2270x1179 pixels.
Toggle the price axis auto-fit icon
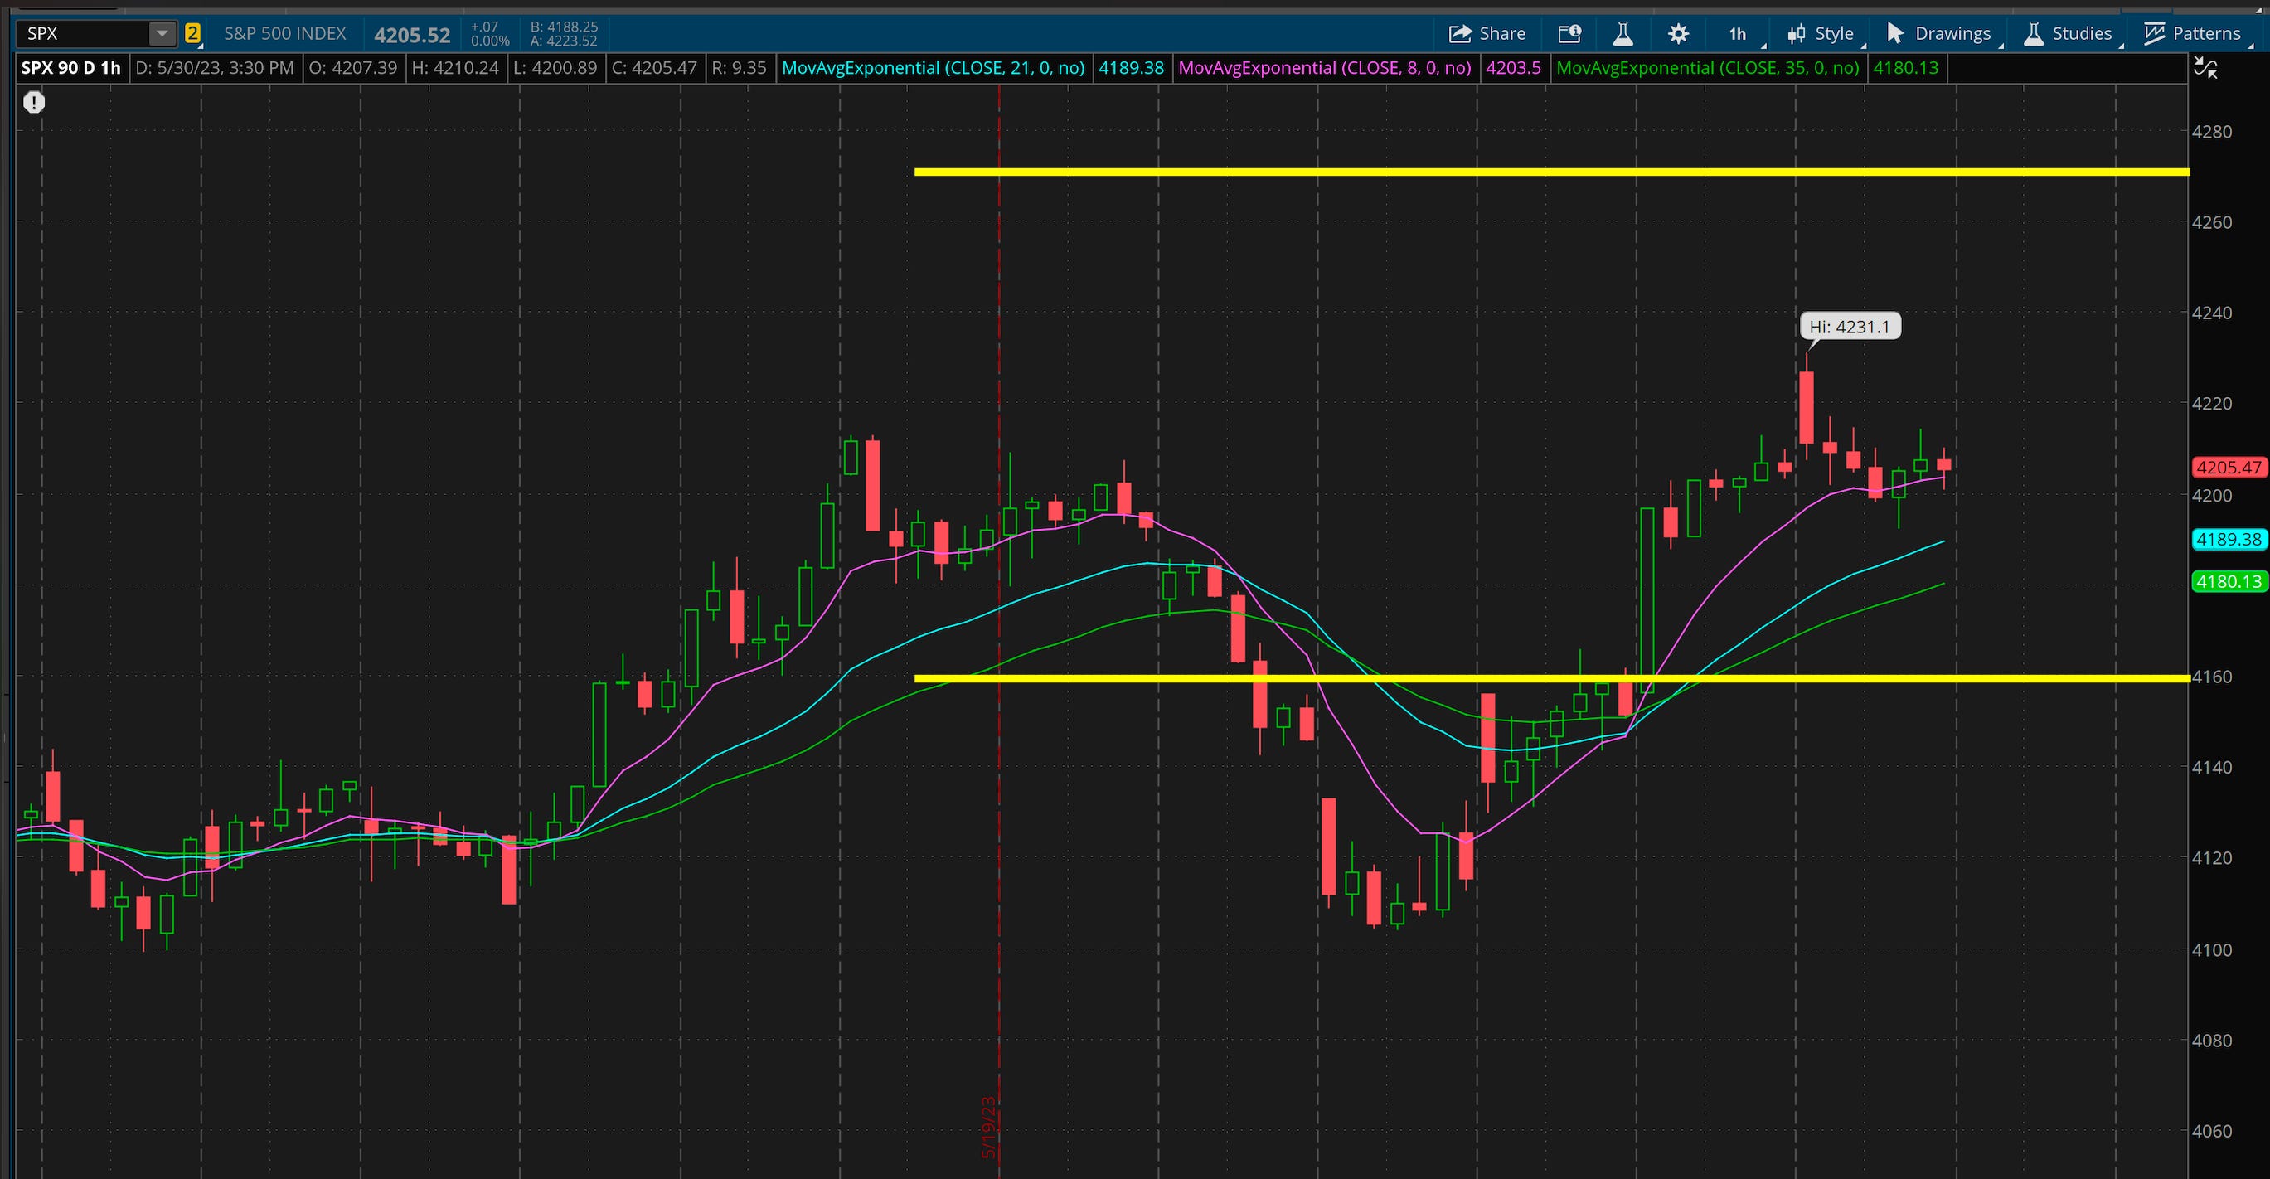2205,68
